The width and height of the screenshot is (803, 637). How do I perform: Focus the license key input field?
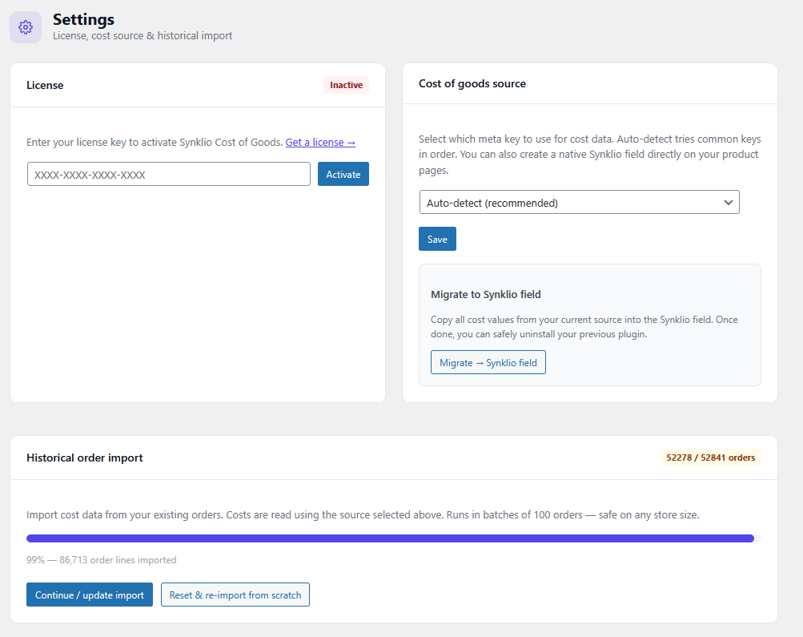[x=169, y=175]
